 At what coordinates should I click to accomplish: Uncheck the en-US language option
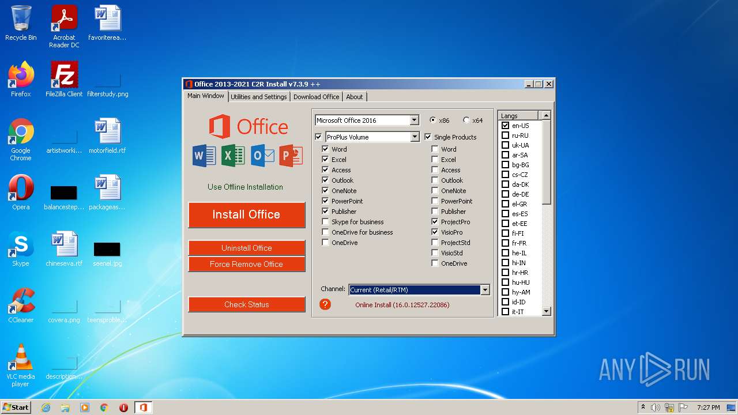(x=506, y=126)
